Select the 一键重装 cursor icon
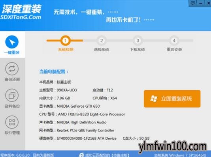This screenshot has height=157, width=211. point(12,42)
